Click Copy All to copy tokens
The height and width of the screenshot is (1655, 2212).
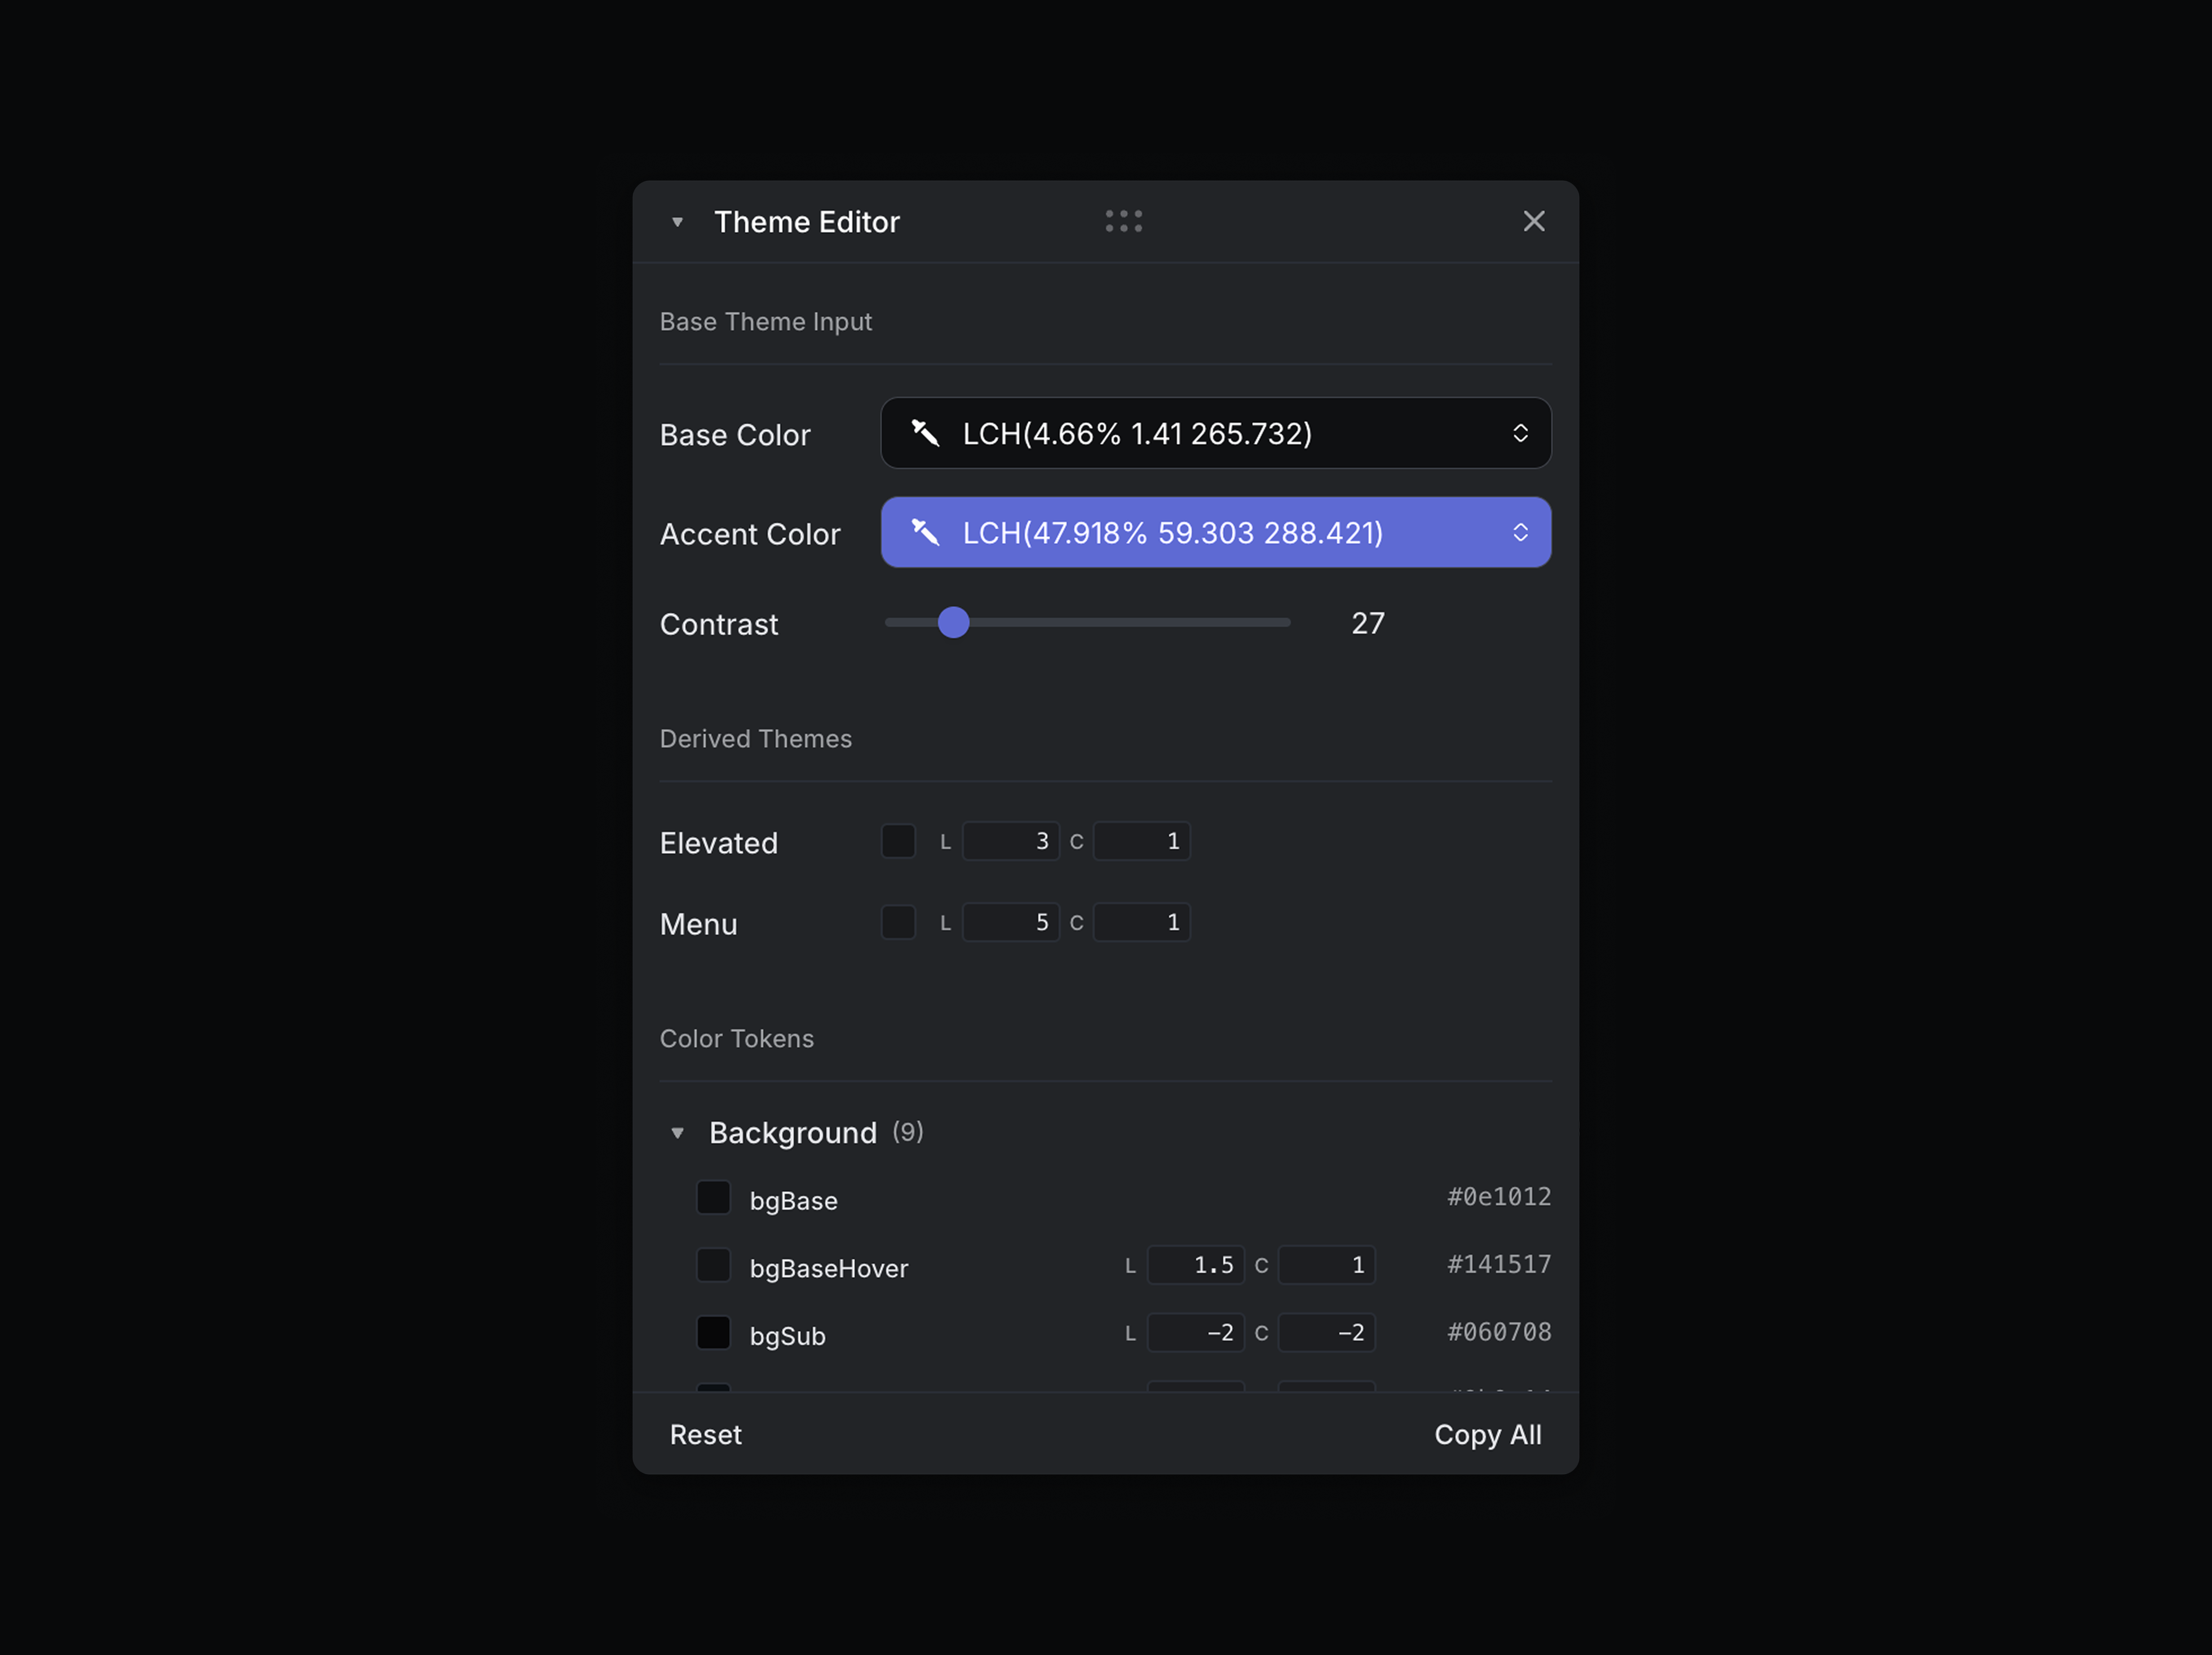tap(1488, 1434)
